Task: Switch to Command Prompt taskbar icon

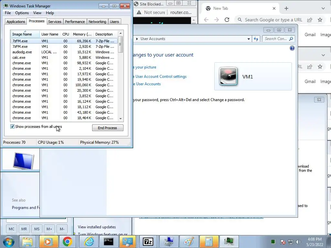Action: pos(109,242)
